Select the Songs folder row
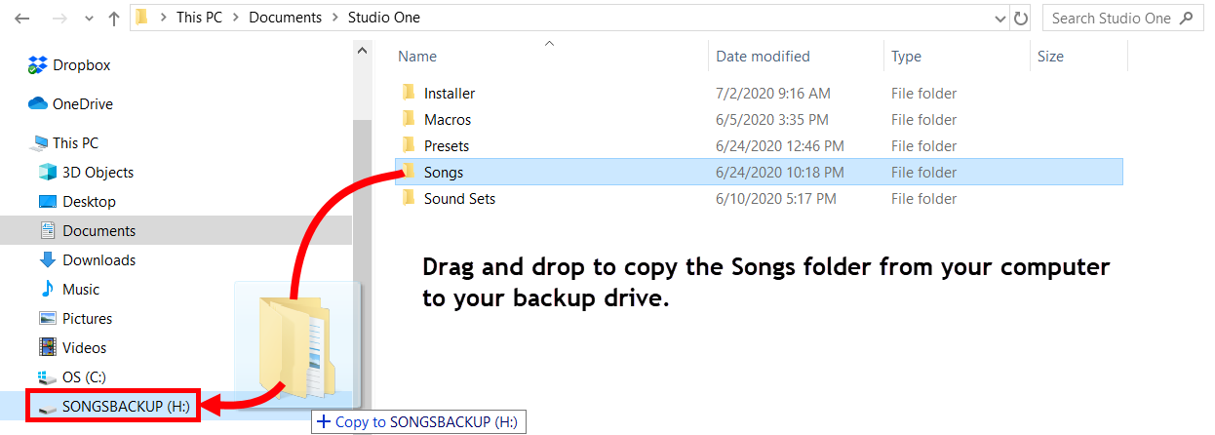Screen dimensions: 1215x435 444,173
